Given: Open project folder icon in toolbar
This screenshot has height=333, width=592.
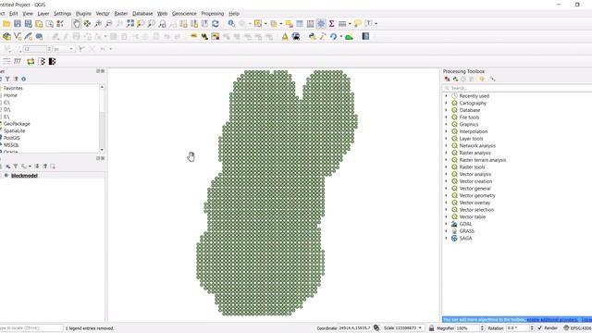Looking at the screenshot, I should click(x=6, y=24).
